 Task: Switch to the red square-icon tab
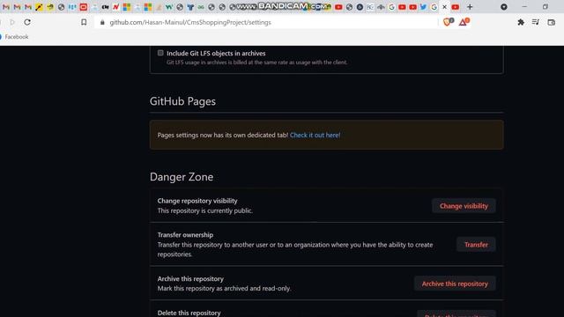point(84,7)
